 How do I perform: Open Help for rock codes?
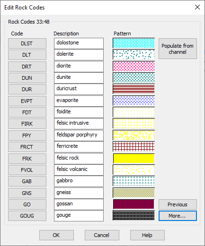147,235
